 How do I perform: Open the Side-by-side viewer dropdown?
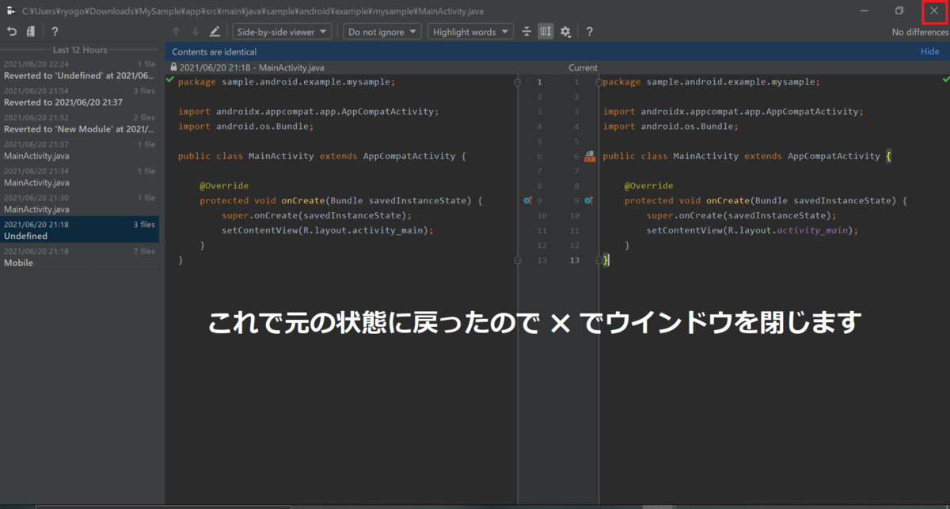(283, 32)
